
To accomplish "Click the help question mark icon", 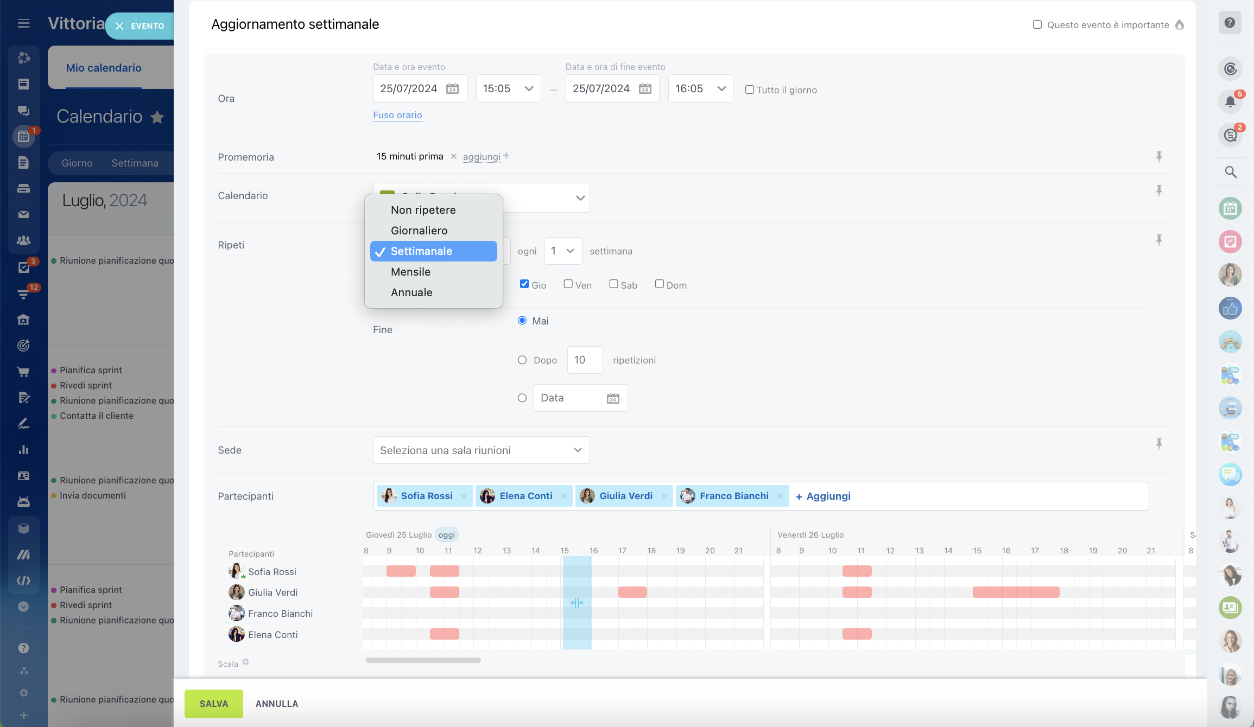I will coord(1230,23).
